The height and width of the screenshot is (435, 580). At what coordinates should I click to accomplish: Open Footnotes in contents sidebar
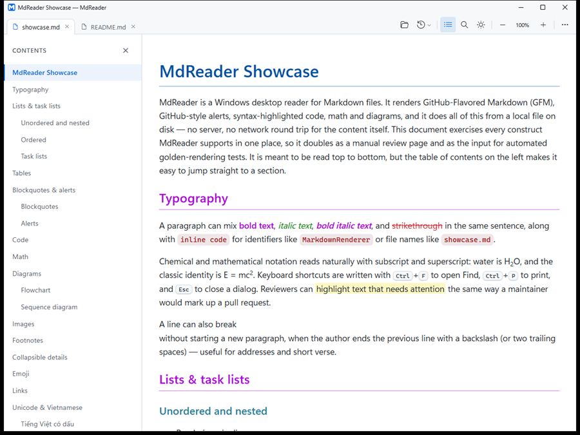click(x=72, y=340)
